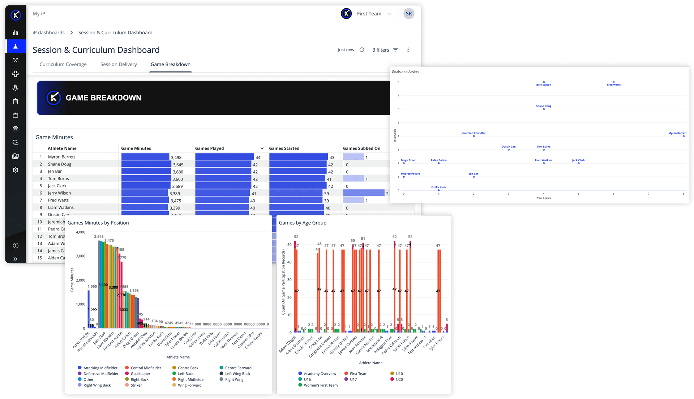Open the medical cross sidebar icon
This screenshot has width=694, height=399.
pyautogui.click(x=15, y=74)
